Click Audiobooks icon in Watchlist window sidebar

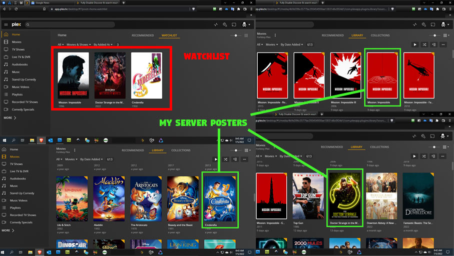point(6,64)
